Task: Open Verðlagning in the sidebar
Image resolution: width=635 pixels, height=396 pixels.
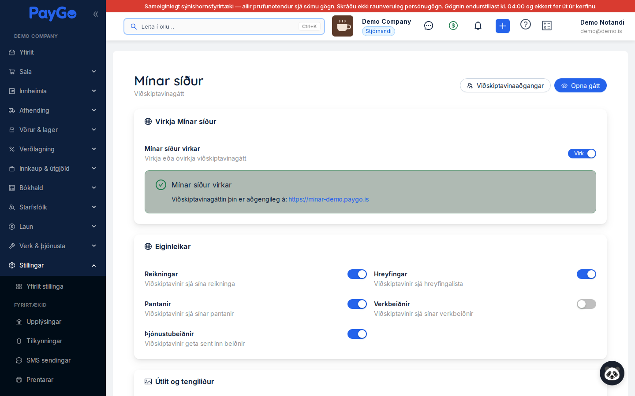Action: [53, 149]
